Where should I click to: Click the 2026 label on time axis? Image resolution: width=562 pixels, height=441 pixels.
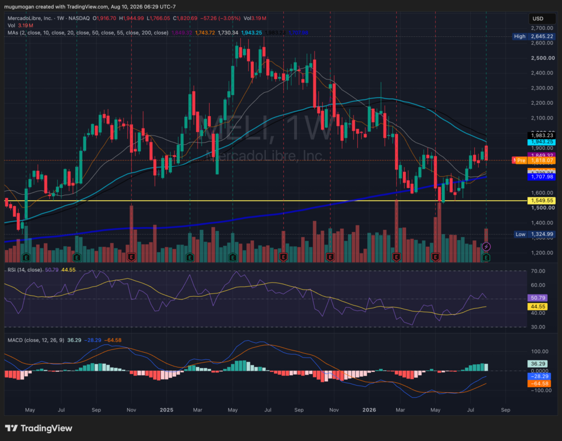click(369, 410)
